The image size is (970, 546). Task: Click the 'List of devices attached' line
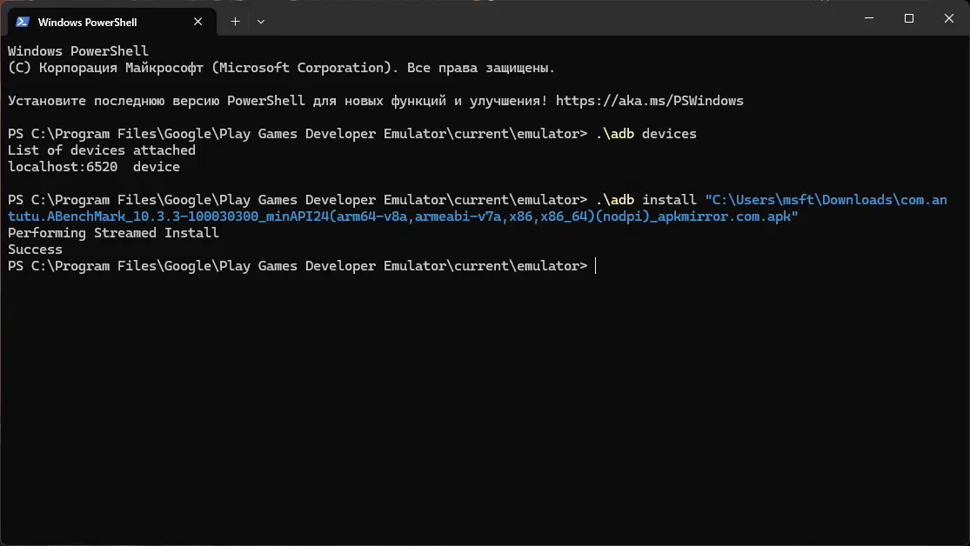click(x=101, y=150)
